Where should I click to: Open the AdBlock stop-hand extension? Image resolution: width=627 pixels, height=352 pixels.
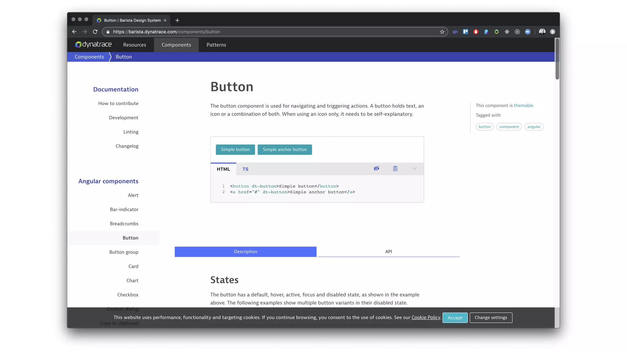click(x=476, y=32)
